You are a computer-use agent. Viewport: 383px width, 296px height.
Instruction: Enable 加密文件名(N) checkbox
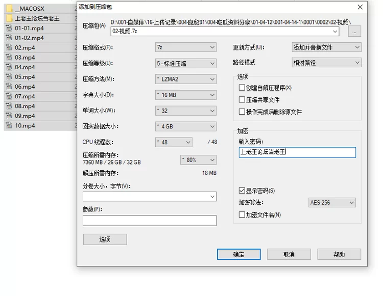click(x=242, y=214)
